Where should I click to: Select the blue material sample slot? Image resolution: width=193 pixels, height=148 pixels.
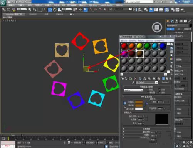163,46
